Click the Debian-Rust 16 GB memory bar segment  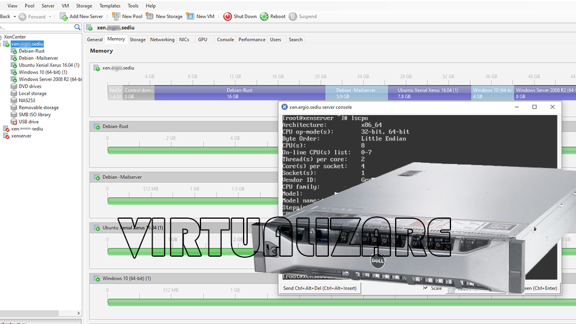pyautogui.click(x=240, y=93)
